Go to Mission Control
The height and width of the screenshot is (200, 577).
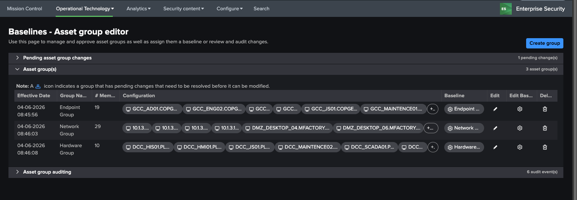25,8
